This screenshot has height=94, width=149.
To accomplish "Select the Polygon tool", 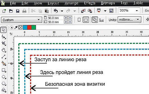I will [4, 83].
